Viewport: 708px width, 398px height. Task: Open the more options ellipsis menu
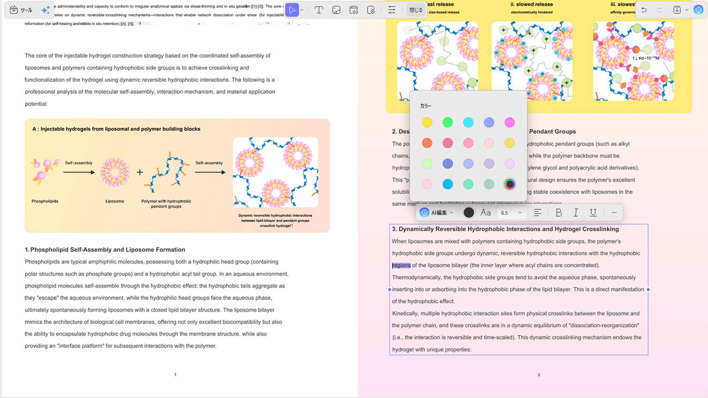(614, 213)
